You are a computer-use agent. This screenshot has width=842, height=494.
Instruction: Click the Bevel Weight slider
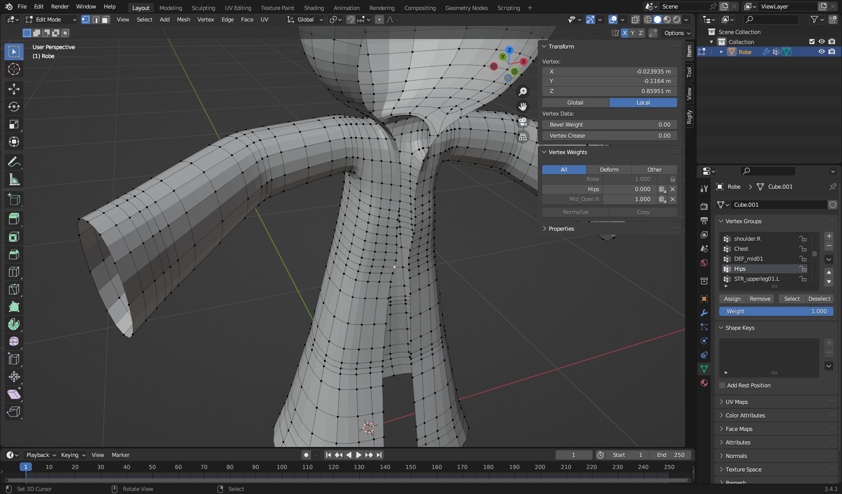(609, 125)
